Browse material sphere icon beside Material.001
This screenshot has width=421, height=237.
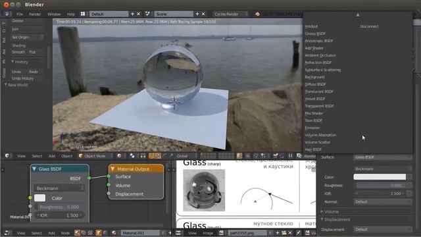pos(114,232)
